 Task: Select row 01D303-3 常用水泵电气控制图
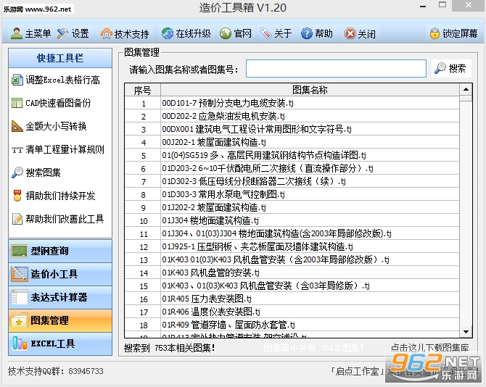tap(292, 194)
